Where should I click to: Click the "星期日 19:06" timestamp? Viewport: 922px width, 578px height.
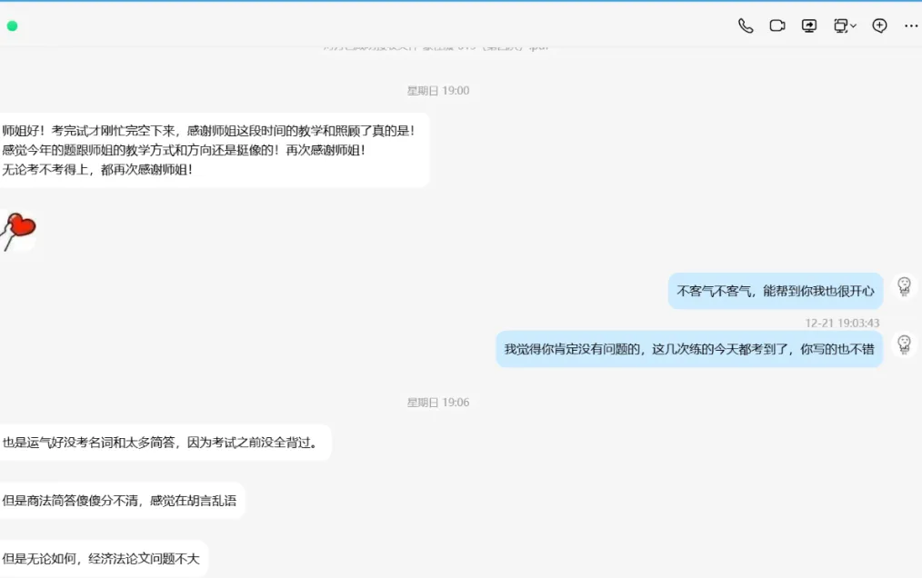coord(438,403)
